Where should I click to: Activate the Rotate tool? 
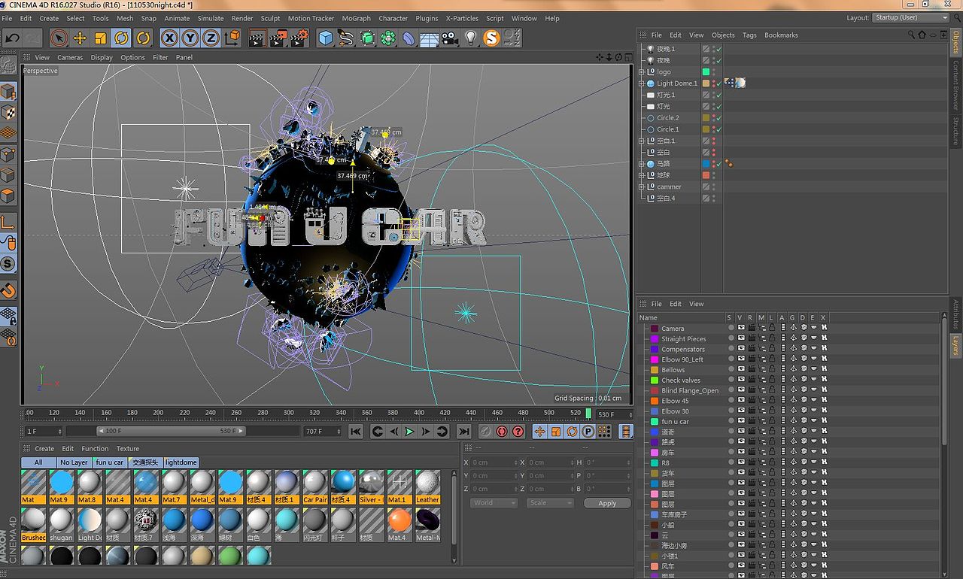121,38
